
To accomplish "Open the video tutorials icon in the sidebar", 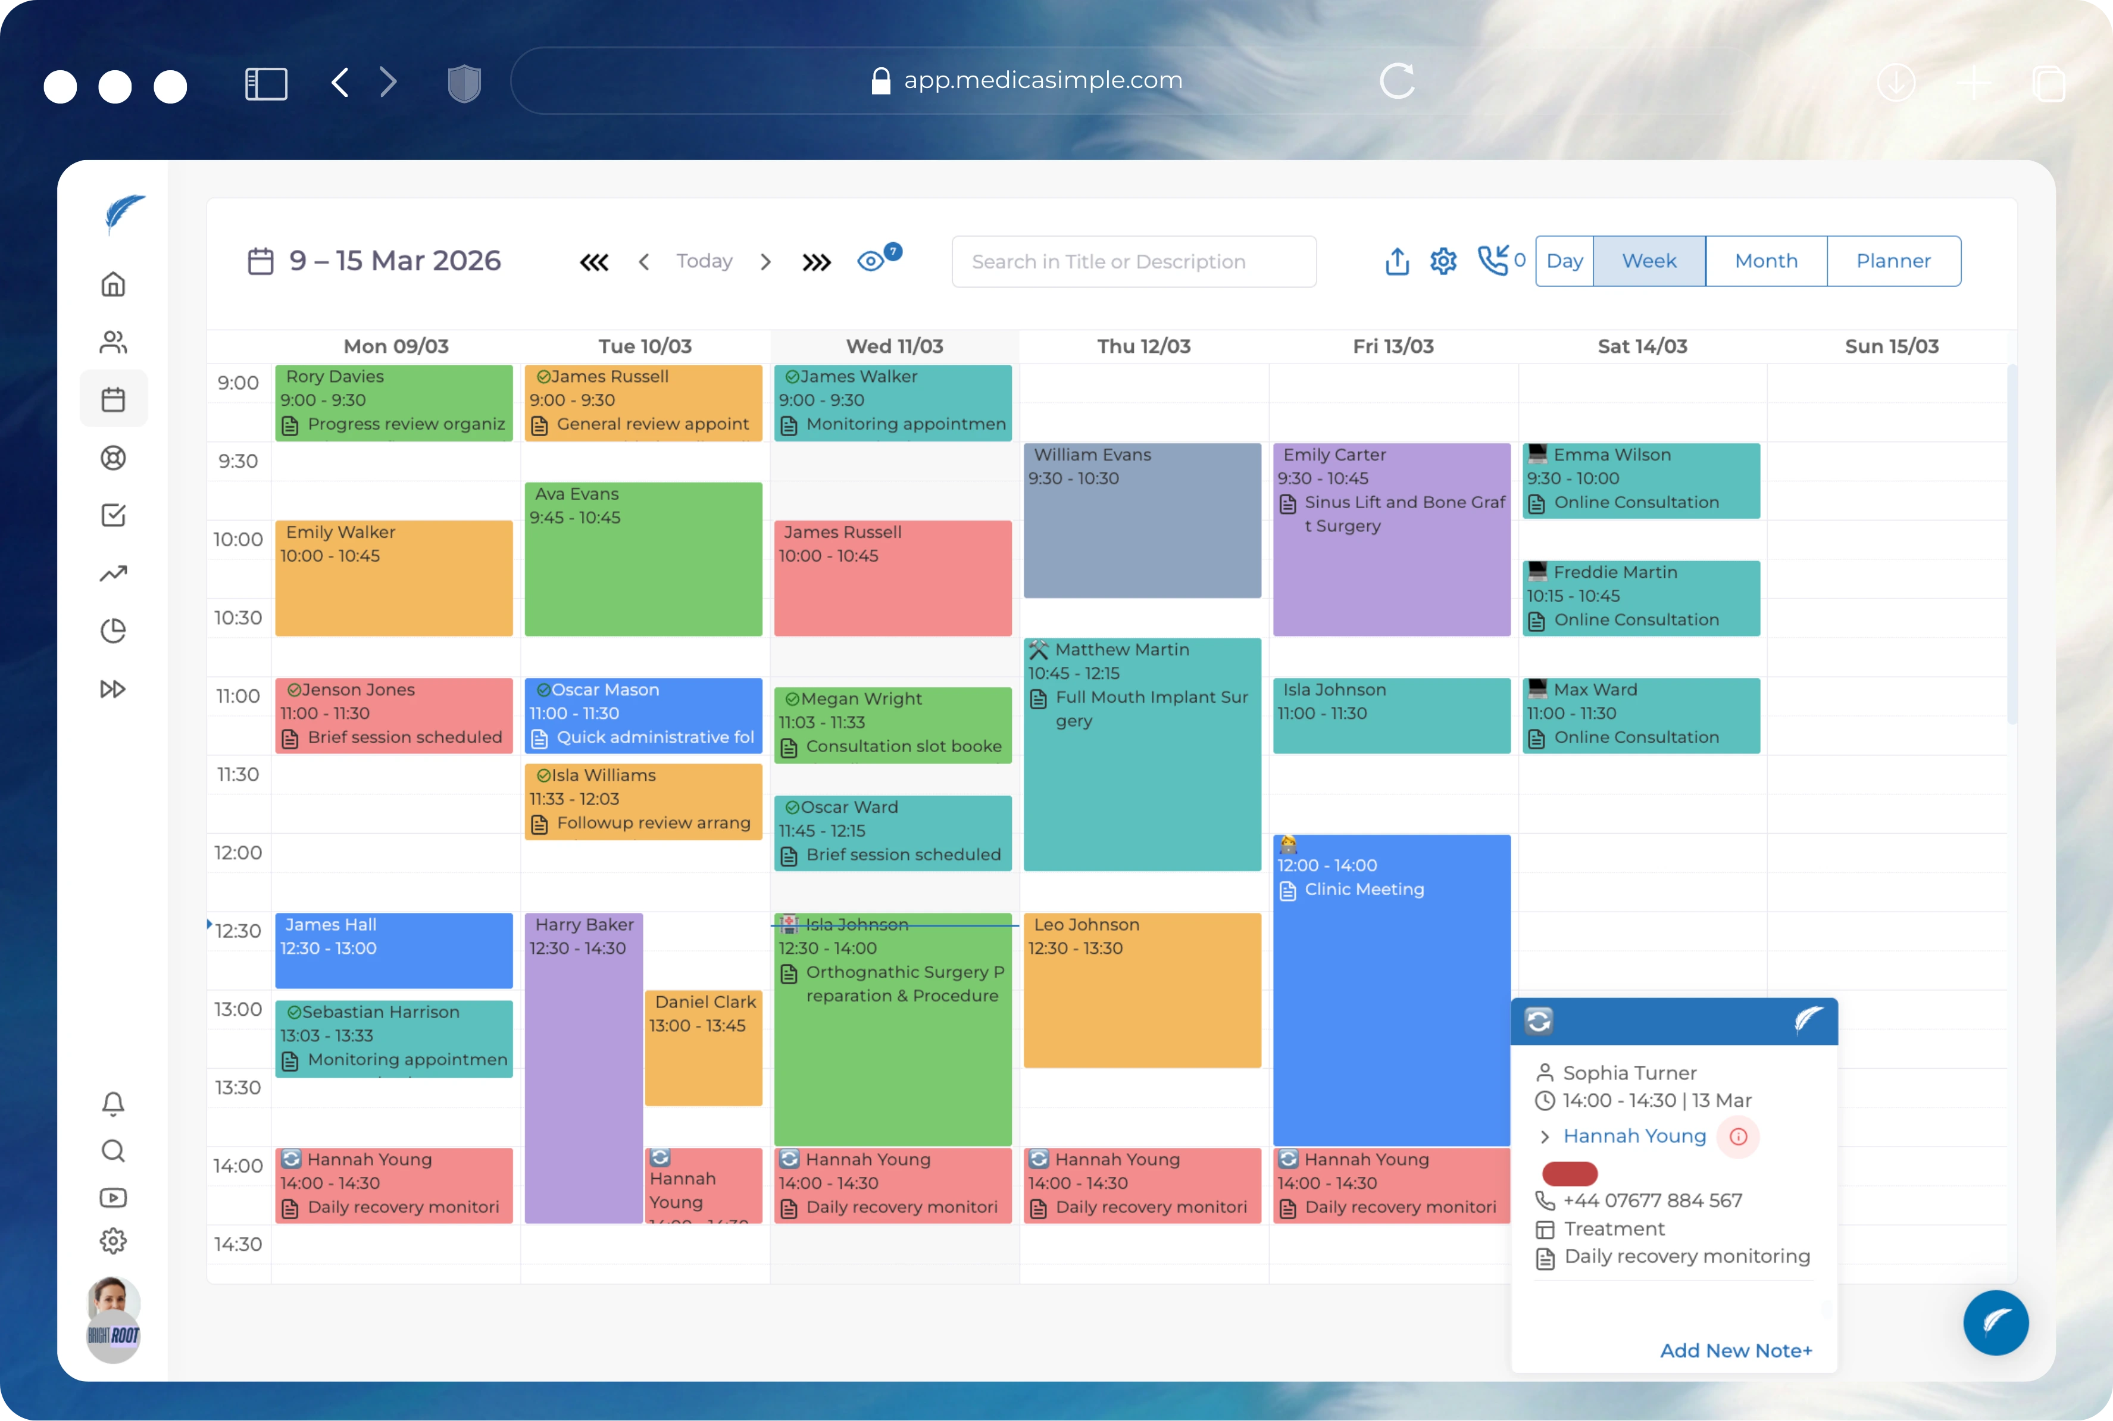I will 113,1198.
